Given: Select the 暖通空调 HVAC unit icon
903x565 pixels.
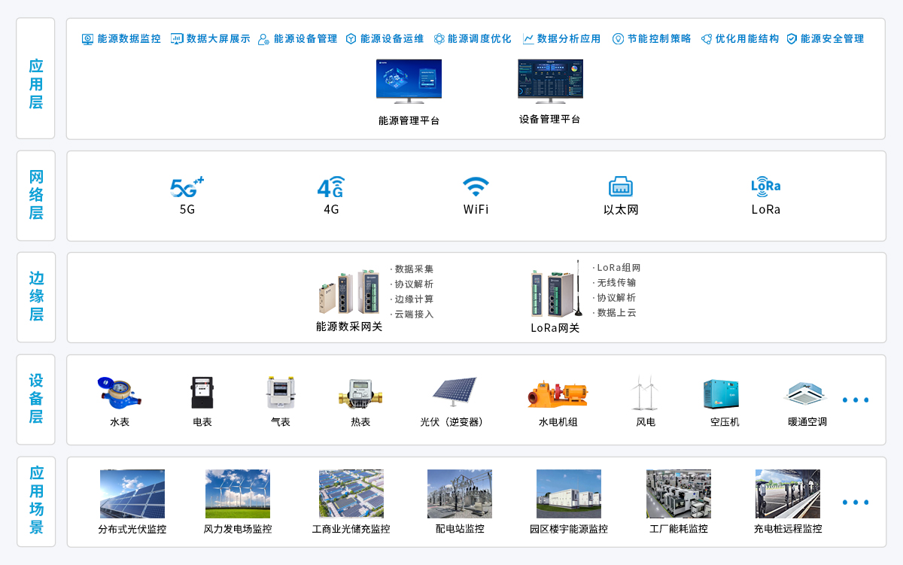Looking at the screenshot, I should pos(807,393).
